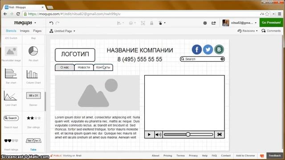This screenshot has height=160, width=285.
Task: Click the play button on video player
Action: (149, 134)
